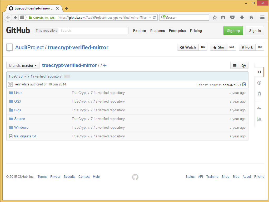Open the Firefox downloads arrow
The height and width of the screenshot is (202, 269).
click(242, 17)
